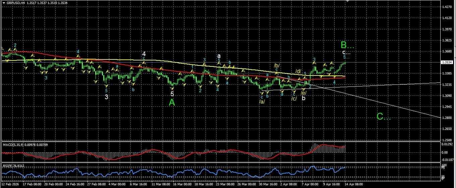The width and height of the screenshot is (456, 188).
Task: Click the 1.3385 price axis label
Action: [x=446, y=73]
